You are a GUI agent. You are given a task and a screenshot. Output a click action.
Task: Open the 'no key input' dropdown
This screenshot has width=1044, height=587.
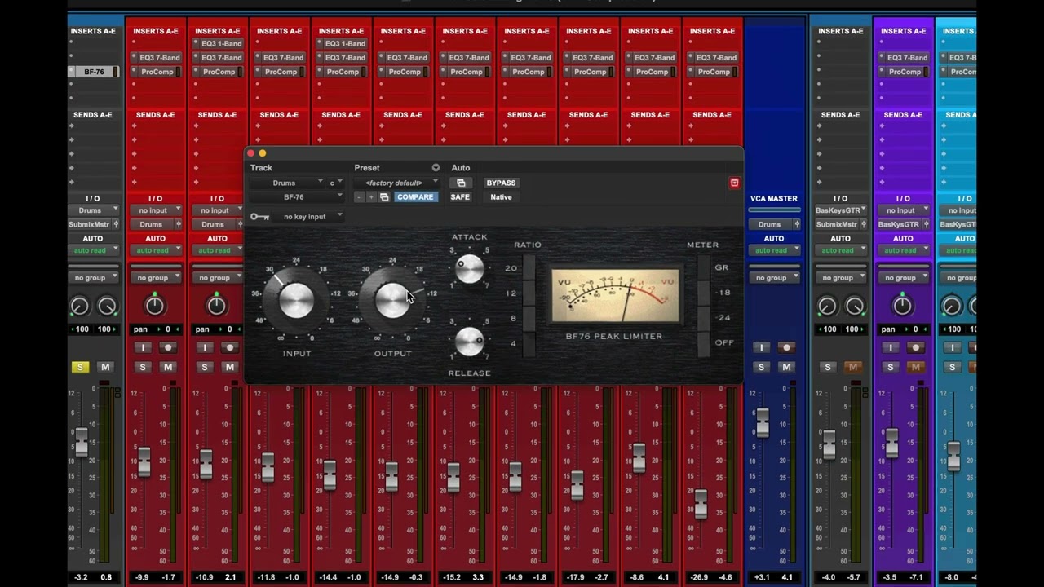(308, 217)
